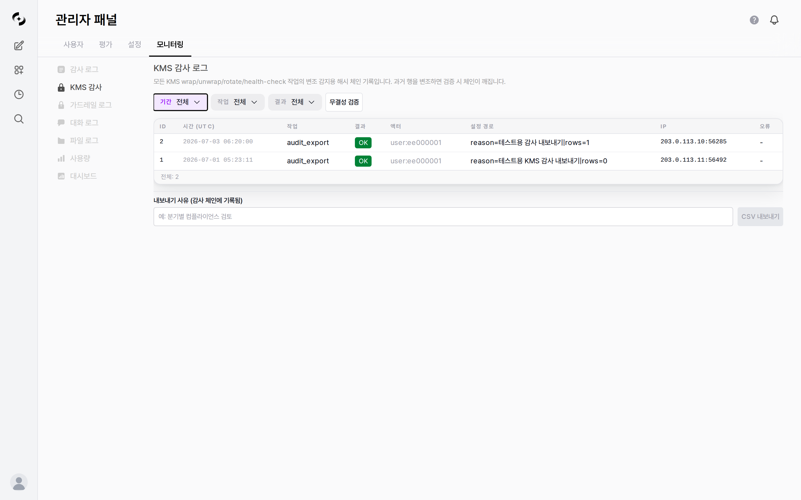Click the rows=1 reason text
The image size is (801, 500).
[530, 142]
